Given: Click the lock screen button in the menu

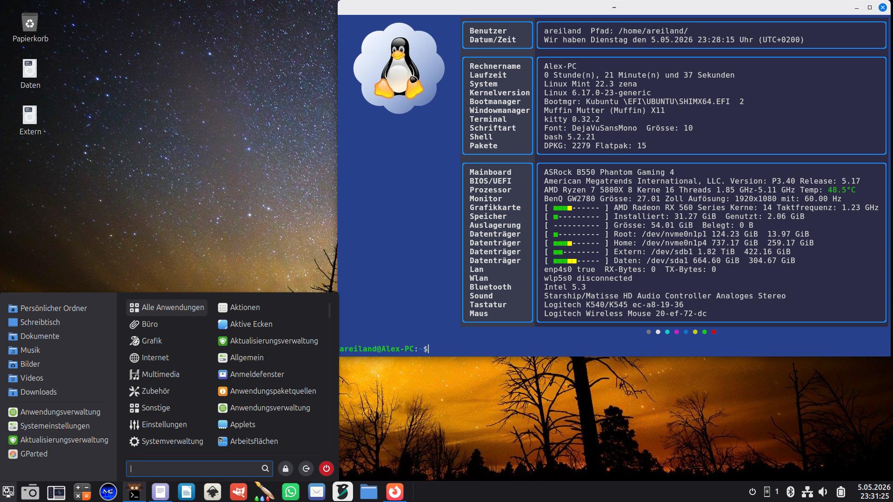Looking at the screenshot, I should 286,469.
